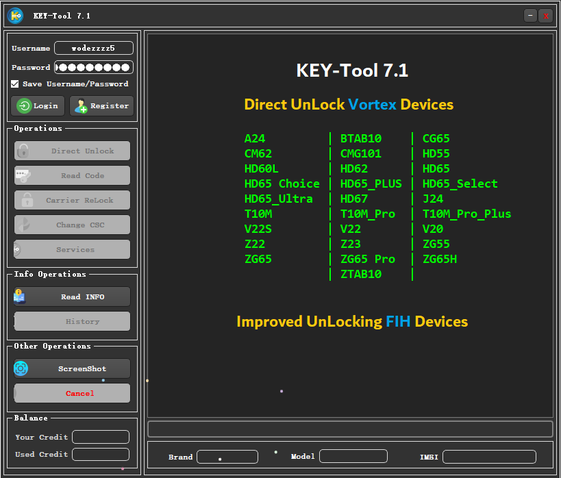Screen dimensions: 561x478
Task: Click the Read INFO phone icon
Action: click(x=19, y=297)
